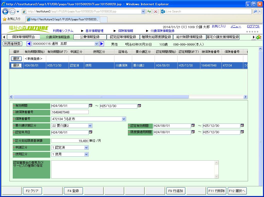Open calendar for 認定年月日

coord(91,132)
